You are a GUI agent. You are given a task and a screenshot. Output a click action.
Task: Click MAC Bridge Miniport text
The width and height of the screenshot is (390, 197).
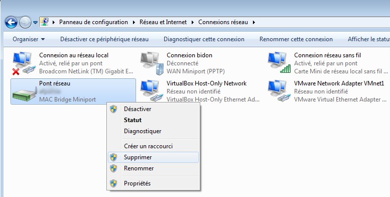(x=67, y=100)
